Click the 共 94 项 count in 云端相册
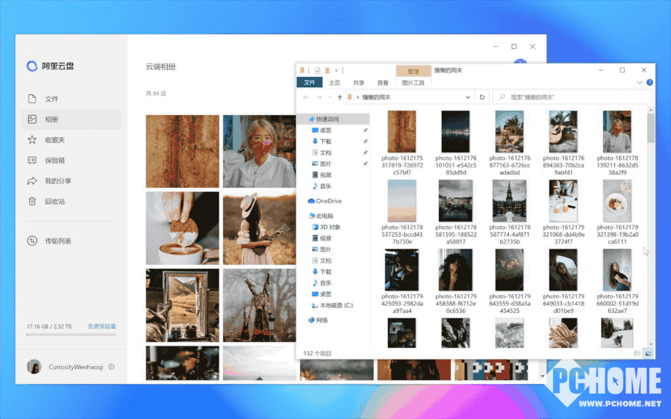 (x=156, y=94)
